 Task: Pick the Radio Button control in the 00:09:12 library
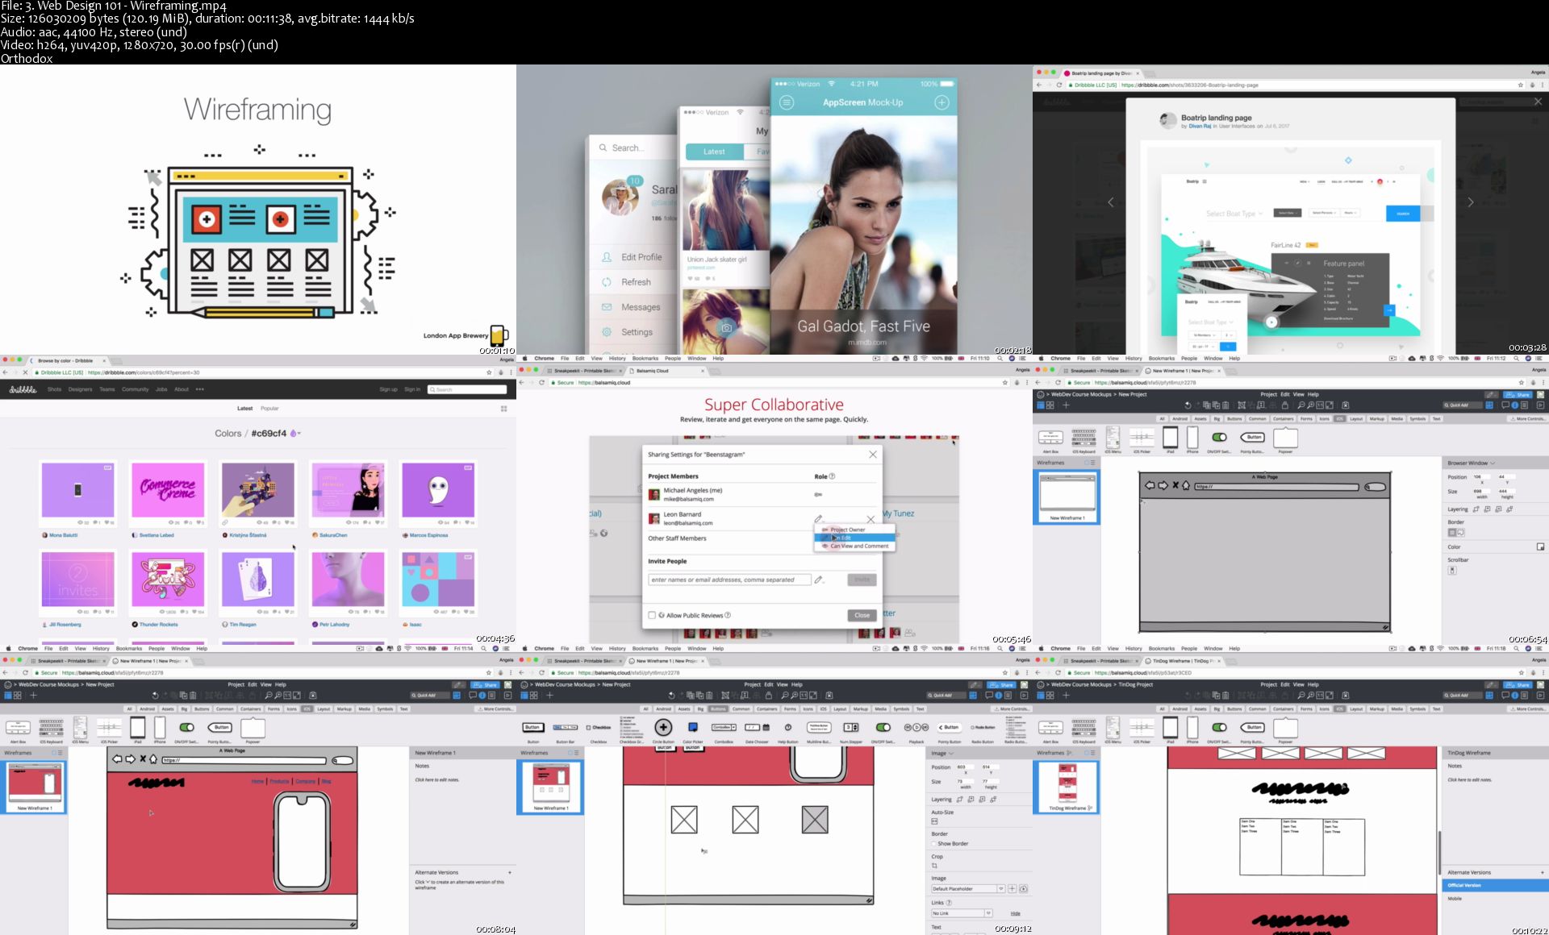point(983,727)
